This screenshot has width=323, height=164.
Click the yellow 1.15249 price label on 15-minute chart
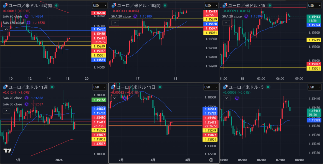click(x=314, y=40)
